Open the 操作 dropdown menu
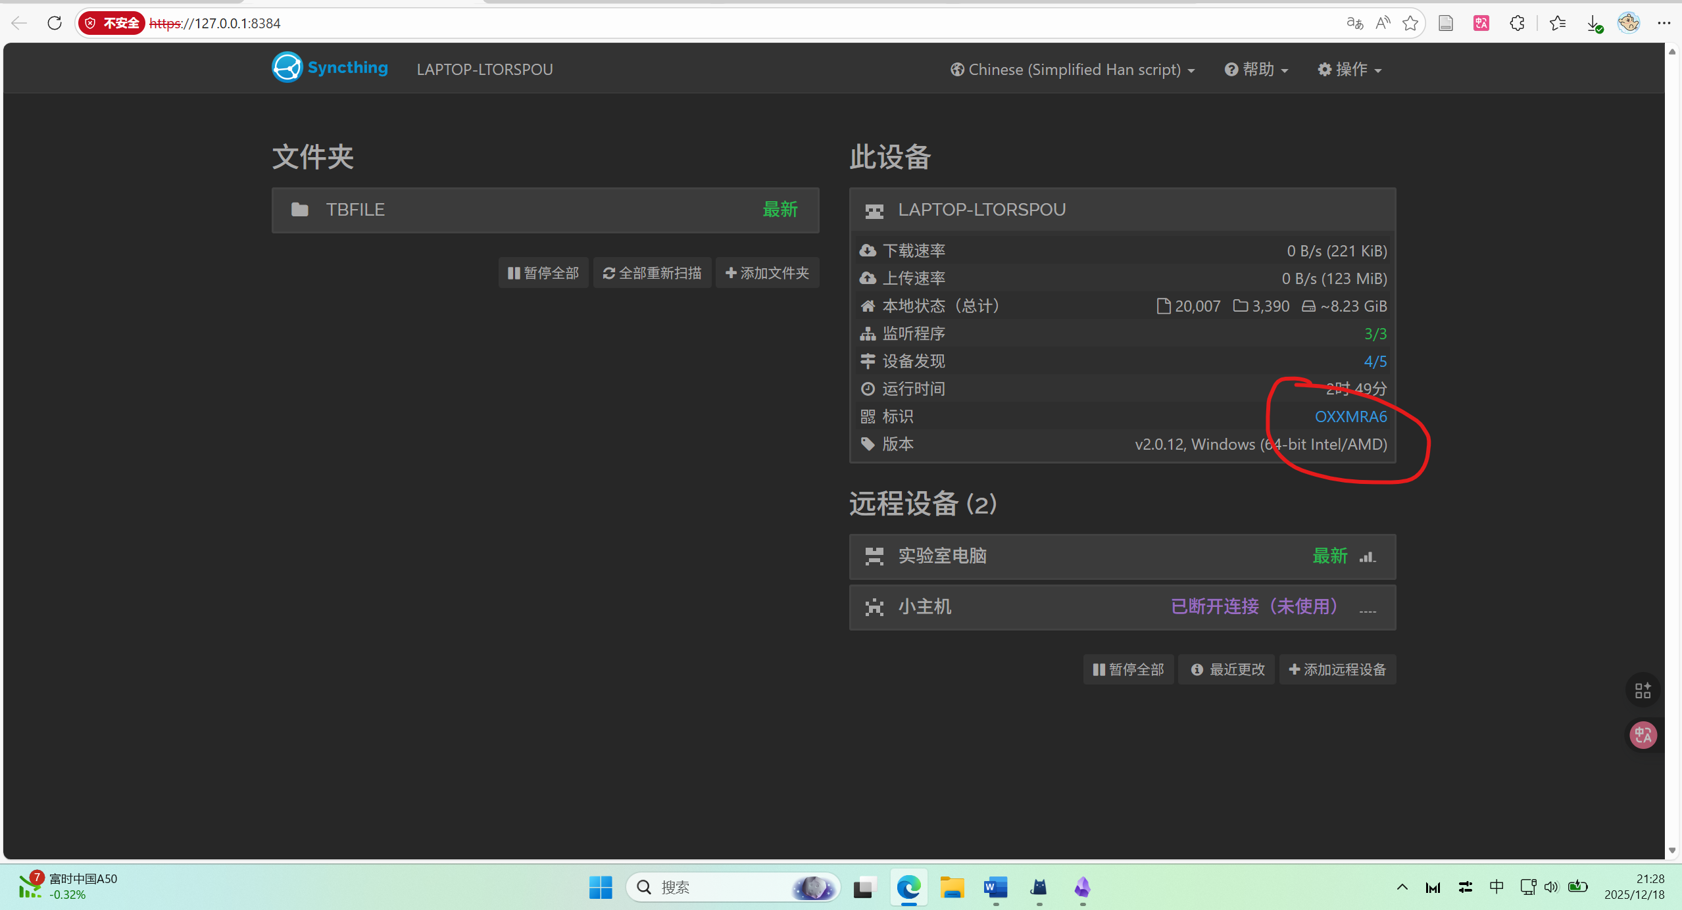This screenshot has height=910, width=1682. click(x=1350, y=70)
